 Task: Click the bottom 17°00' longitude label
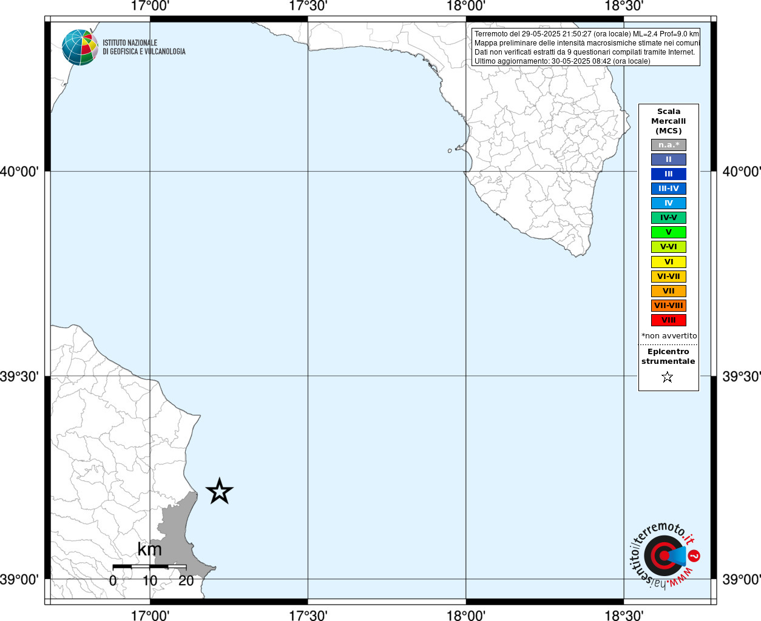[x=150, y=615]
